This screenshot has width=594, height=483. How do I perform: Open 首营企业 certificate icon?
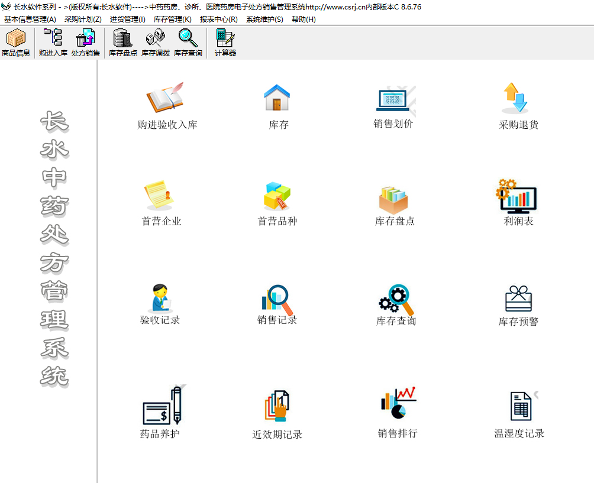(159, 195)
